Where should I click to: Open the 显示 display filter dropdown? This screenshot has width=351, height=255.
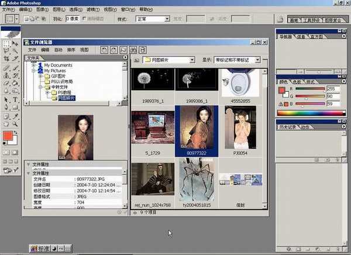tap(241, 60)
